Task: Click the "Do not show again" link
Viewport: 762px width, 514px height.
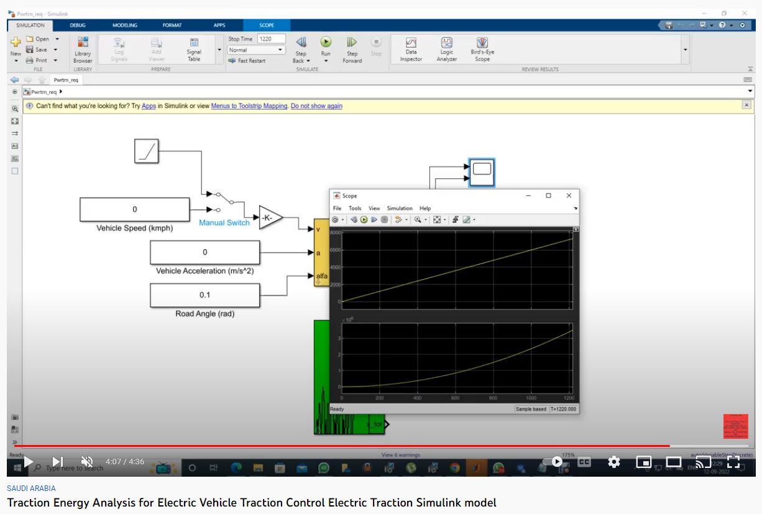Action: click(316, 106)
